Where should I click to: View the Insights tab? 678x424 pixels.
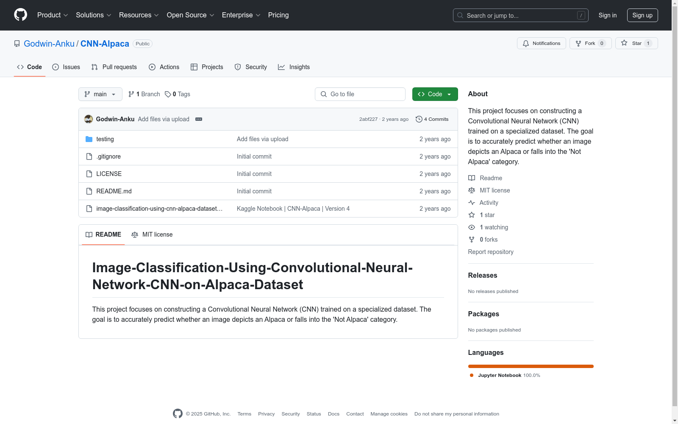pos(294,67)
